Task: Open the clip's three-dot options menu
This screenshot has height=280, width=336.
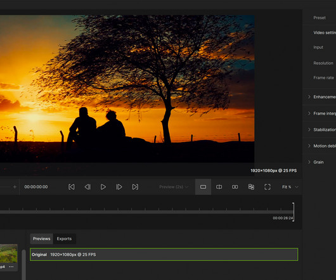Action: click(x=11, y=267)
